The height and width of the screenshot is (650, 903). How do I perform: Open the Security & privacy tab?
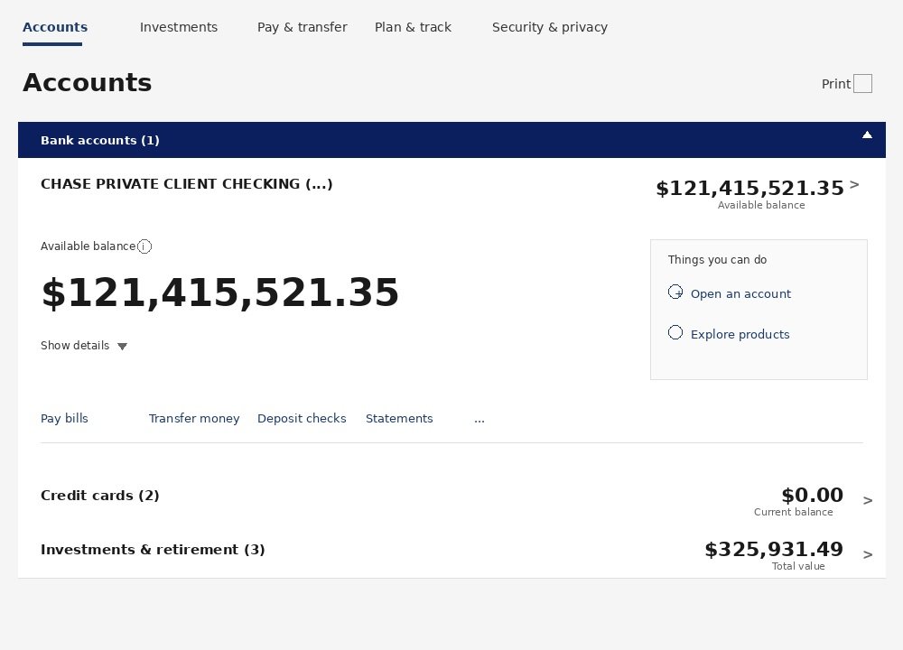(549, 28)
